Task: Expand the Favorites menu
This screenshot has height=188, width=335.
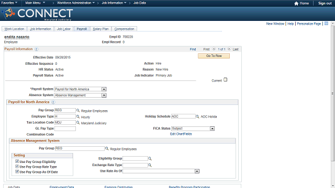Action: (9, 3)
